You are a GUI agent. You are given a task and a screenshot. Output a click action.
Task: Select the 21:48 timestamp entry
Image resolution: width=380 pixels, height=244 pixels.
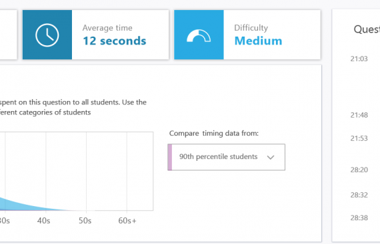pos(359,115)
